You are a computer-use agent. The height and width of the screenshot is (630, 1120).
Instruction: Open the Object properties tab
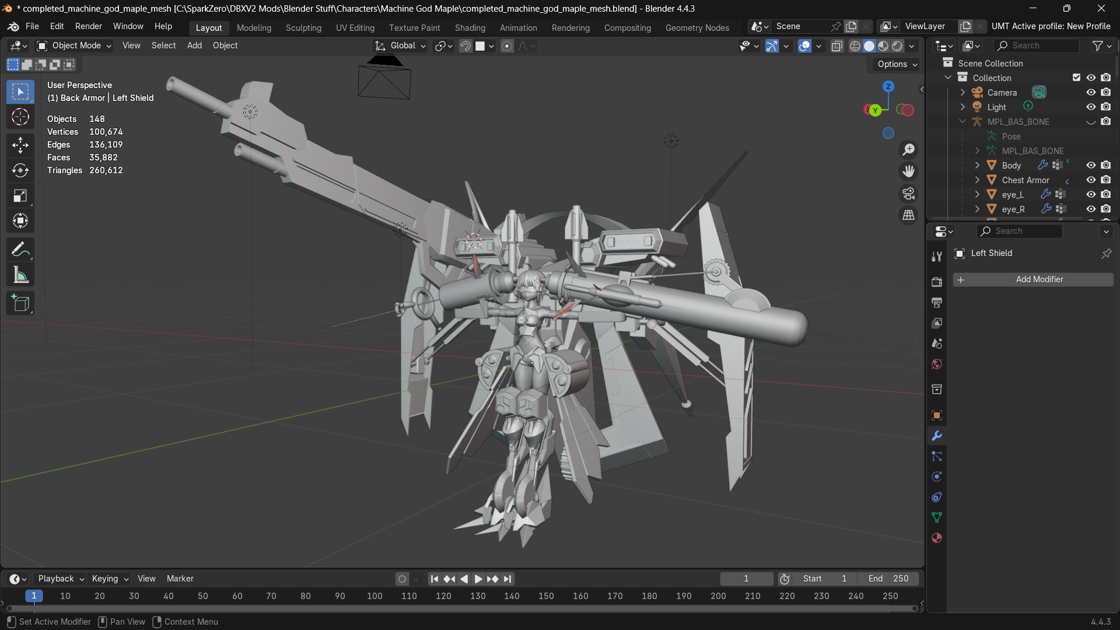(937, 415)
